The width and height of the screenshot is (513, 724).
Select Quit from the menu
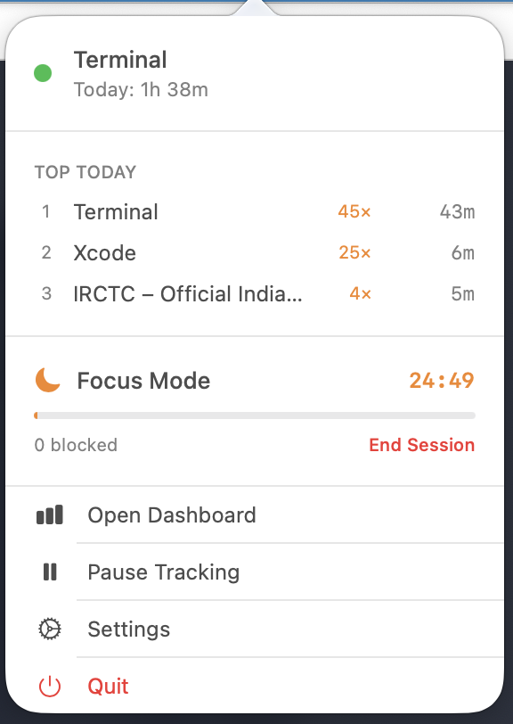tap(107, 686)
